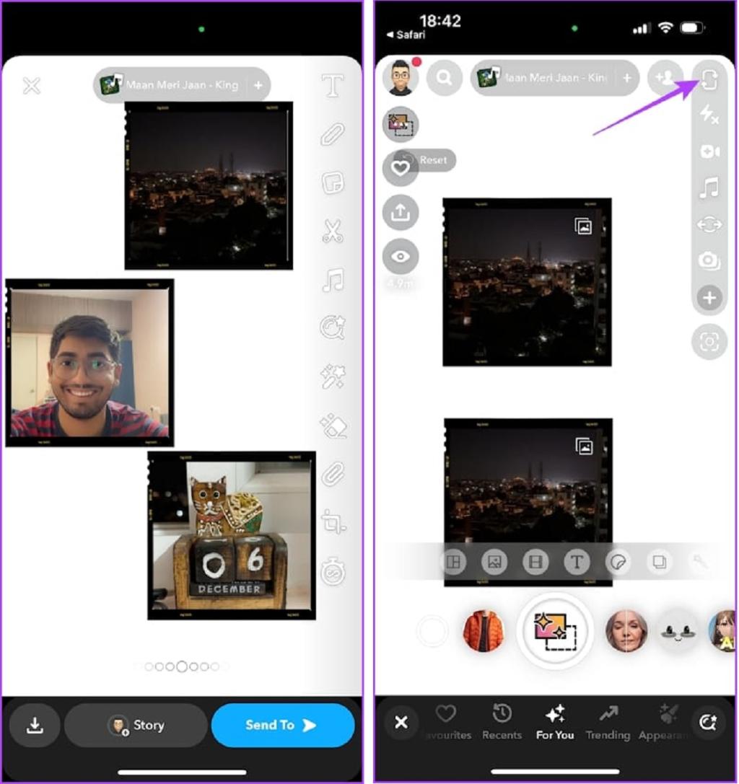The width and height of the screenshot is (739, 784).
Task: Tap the add friend icon
Action: (x=665, y=78)
